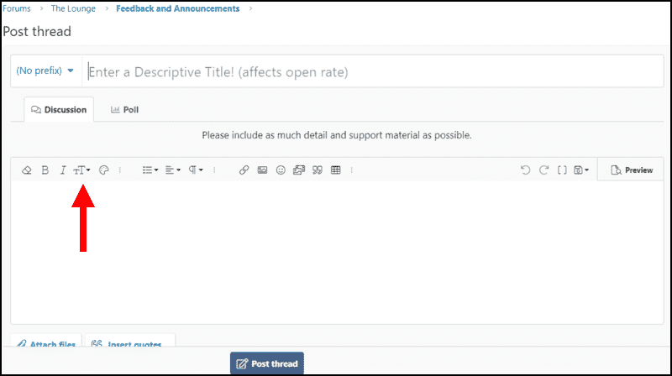Undo the last edit
This screenshot has height=376, width=672.
click(x=526, y=170)
